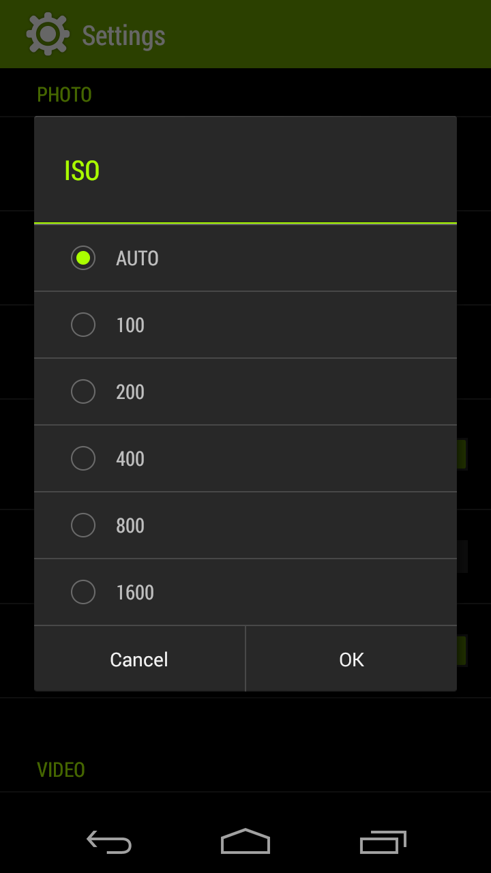
Task: Tap the PHOTO section header
Action: (x=64, y=95)
